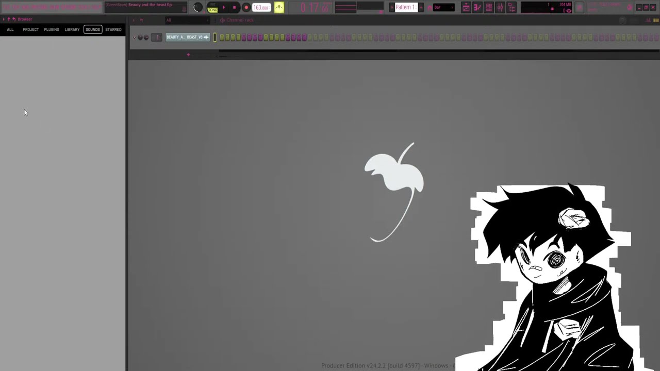Open the Beauty and the beast.flp title panel
This screenshot has height=371, width=660.
[146, 7]
